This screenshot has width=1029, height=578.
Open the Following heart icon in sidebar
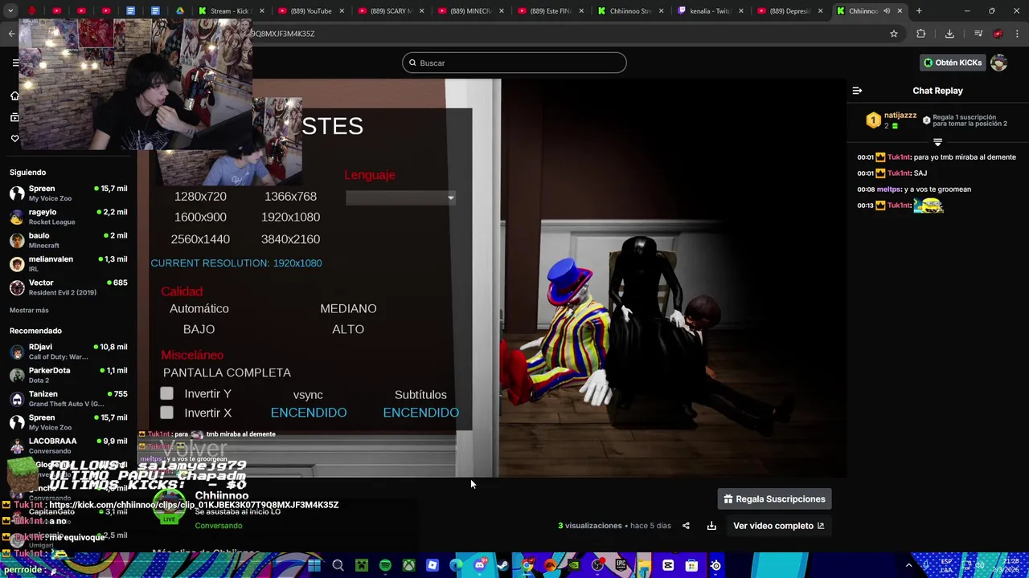(14, 138)
